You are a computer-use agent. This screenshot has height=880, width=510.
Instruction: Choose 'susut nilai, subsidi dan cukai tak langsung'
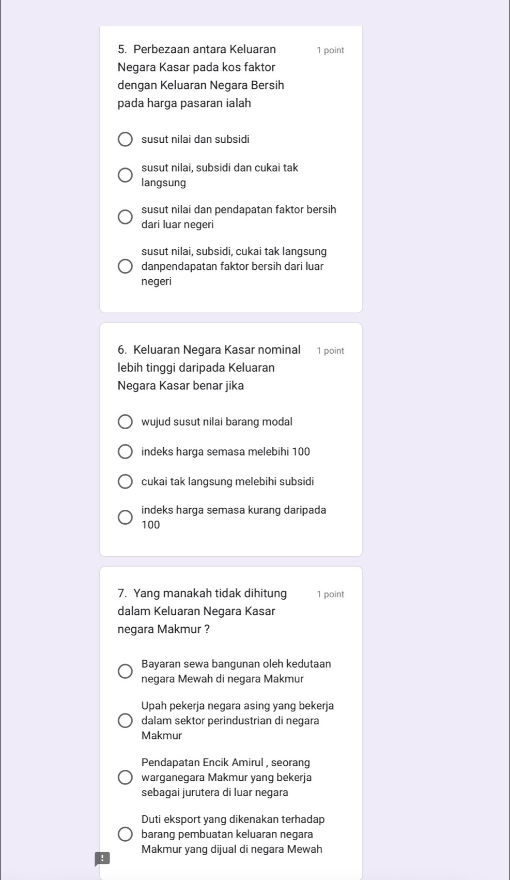(x=125, y=175)
